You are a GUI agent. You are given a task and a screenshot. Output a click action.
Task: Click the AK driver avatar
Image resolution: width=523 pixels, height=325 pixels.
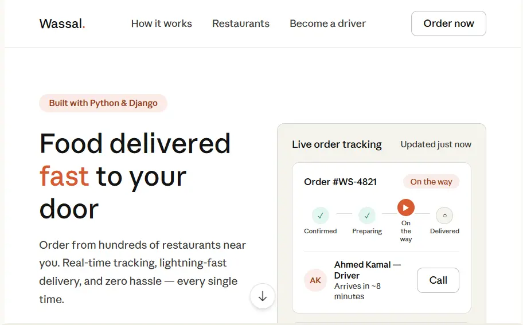315,280
